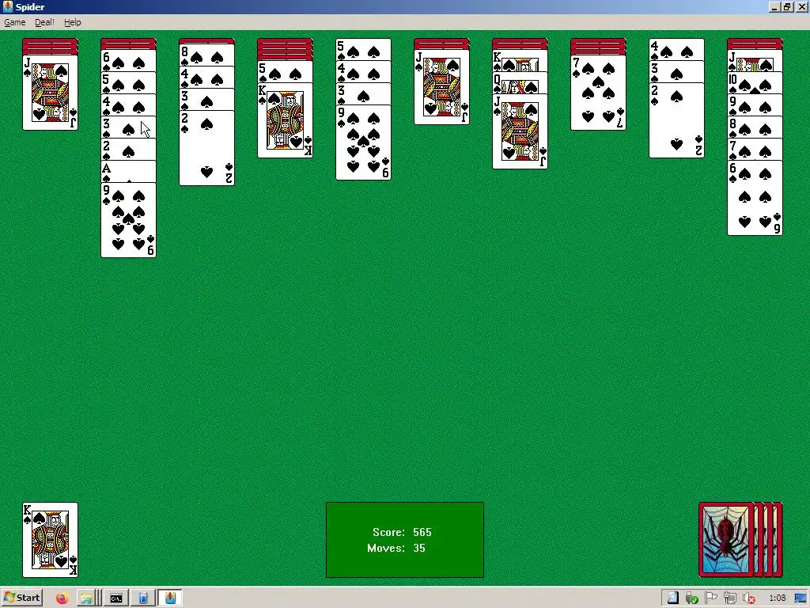Select the 5 of spades below the 6
This screenshot has height=608, width=810.
point(128,82)
